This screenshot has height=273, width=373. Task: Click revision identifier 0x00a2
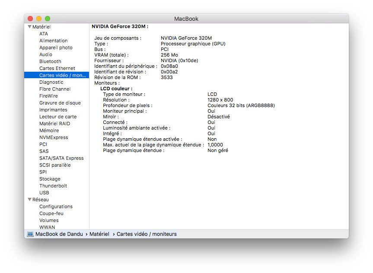169,72
